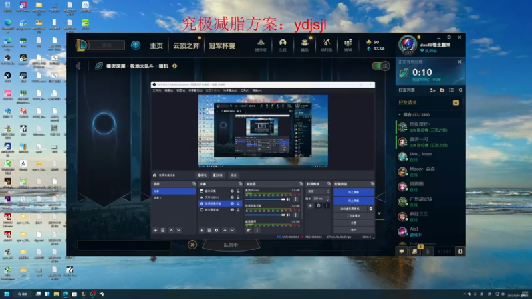The height and width of the screenshot is (299, 532).
Task: Click the friends list view options icon
Action: 452,90
